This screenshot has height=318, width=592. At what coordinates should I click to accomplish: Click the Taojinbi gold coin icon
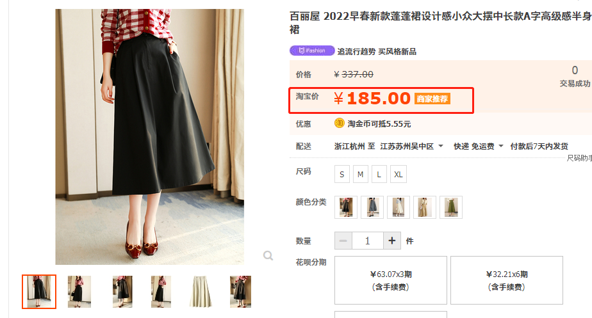(x=339, y=123)
